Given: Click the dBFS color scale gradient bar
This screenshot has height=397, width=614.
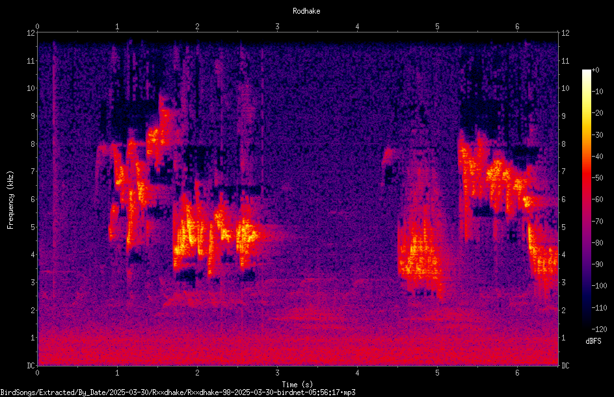Looking at the screenshot, I should 586,199.
